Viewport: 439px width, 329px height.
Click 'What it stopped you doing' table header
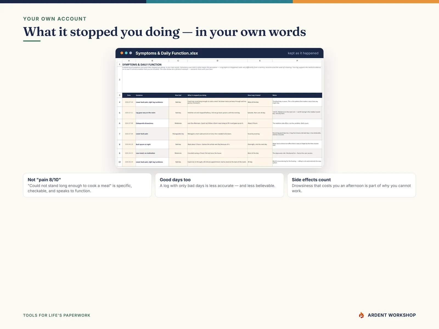click(217, 95)
